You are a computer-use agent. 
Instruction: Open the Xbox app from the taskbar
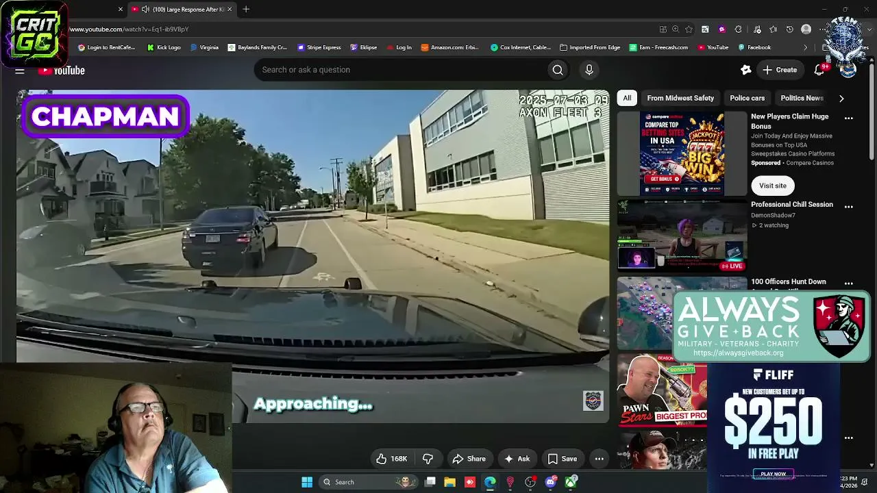point(571,482)
